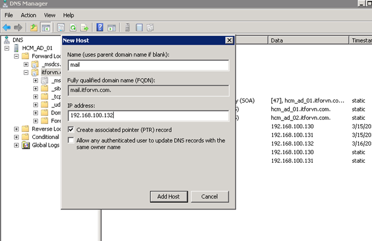Click the Export list toolbar icon
The width and height of the screenshot is (372, 241).
pyautogui.click(x=84, y=27)
